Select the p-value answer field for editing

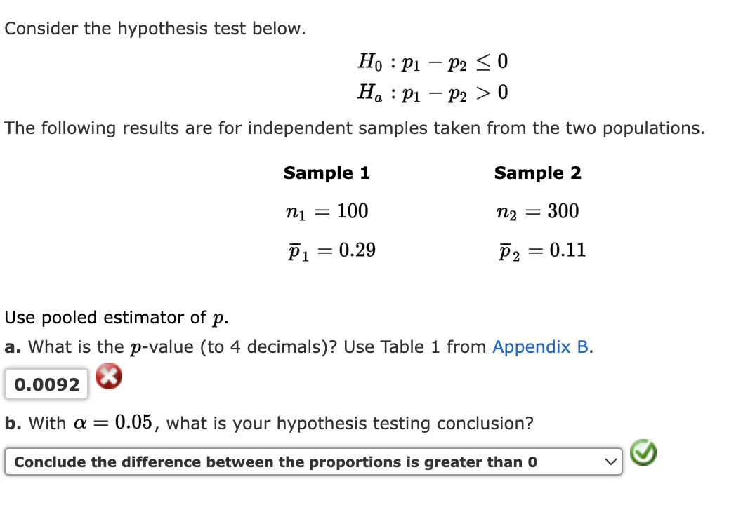click(45, 382)
